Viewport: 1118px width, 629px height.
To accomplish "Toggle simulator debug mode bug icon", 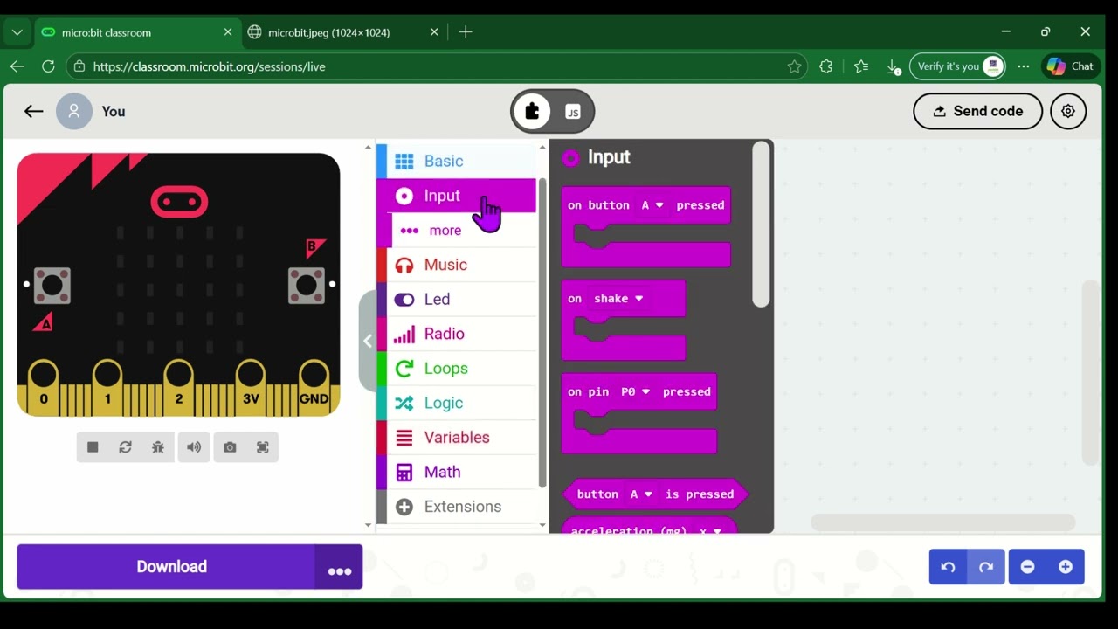I will click(x=158, y=447).
